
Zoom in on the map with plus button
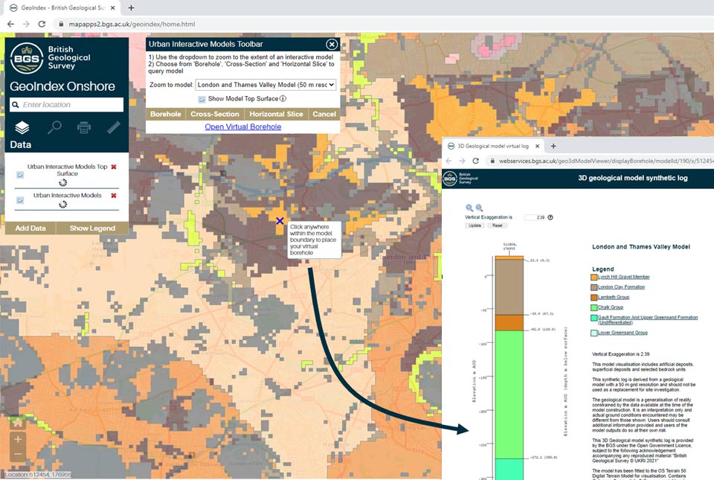tap(18, 440)
